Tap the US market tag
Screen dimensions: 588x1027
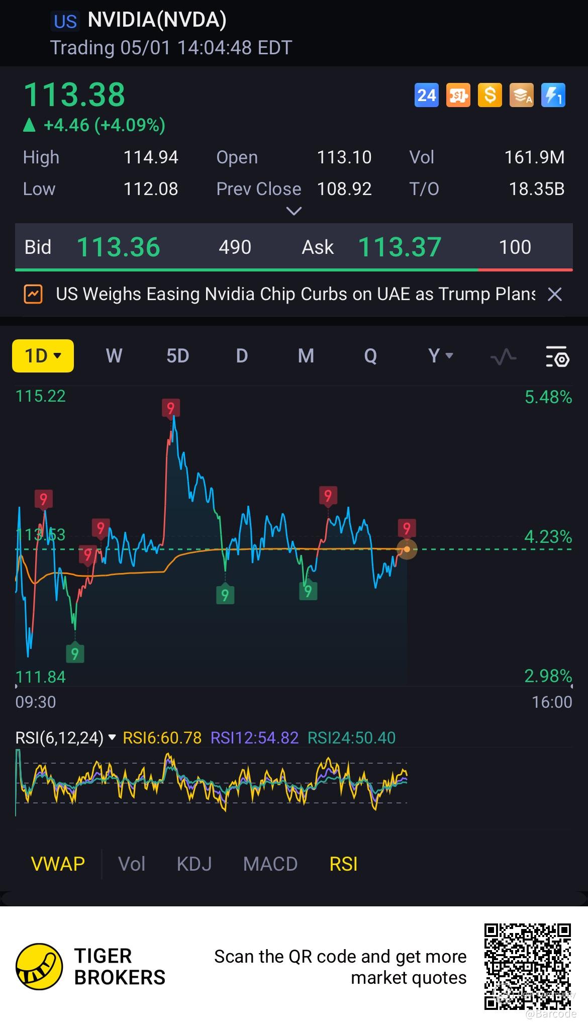click(x=65, y=22)
